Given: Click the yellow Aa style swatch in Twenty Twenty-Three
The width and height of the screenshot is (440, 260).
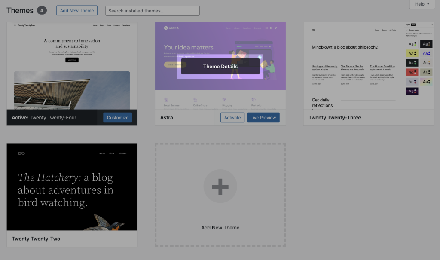Looking at the screenshot, I should 412,53.
